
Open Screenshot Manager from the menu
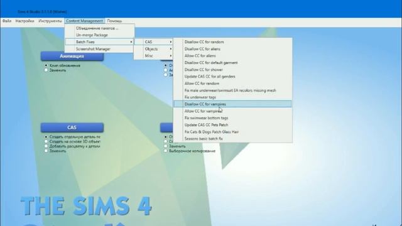tap(99, 49)
